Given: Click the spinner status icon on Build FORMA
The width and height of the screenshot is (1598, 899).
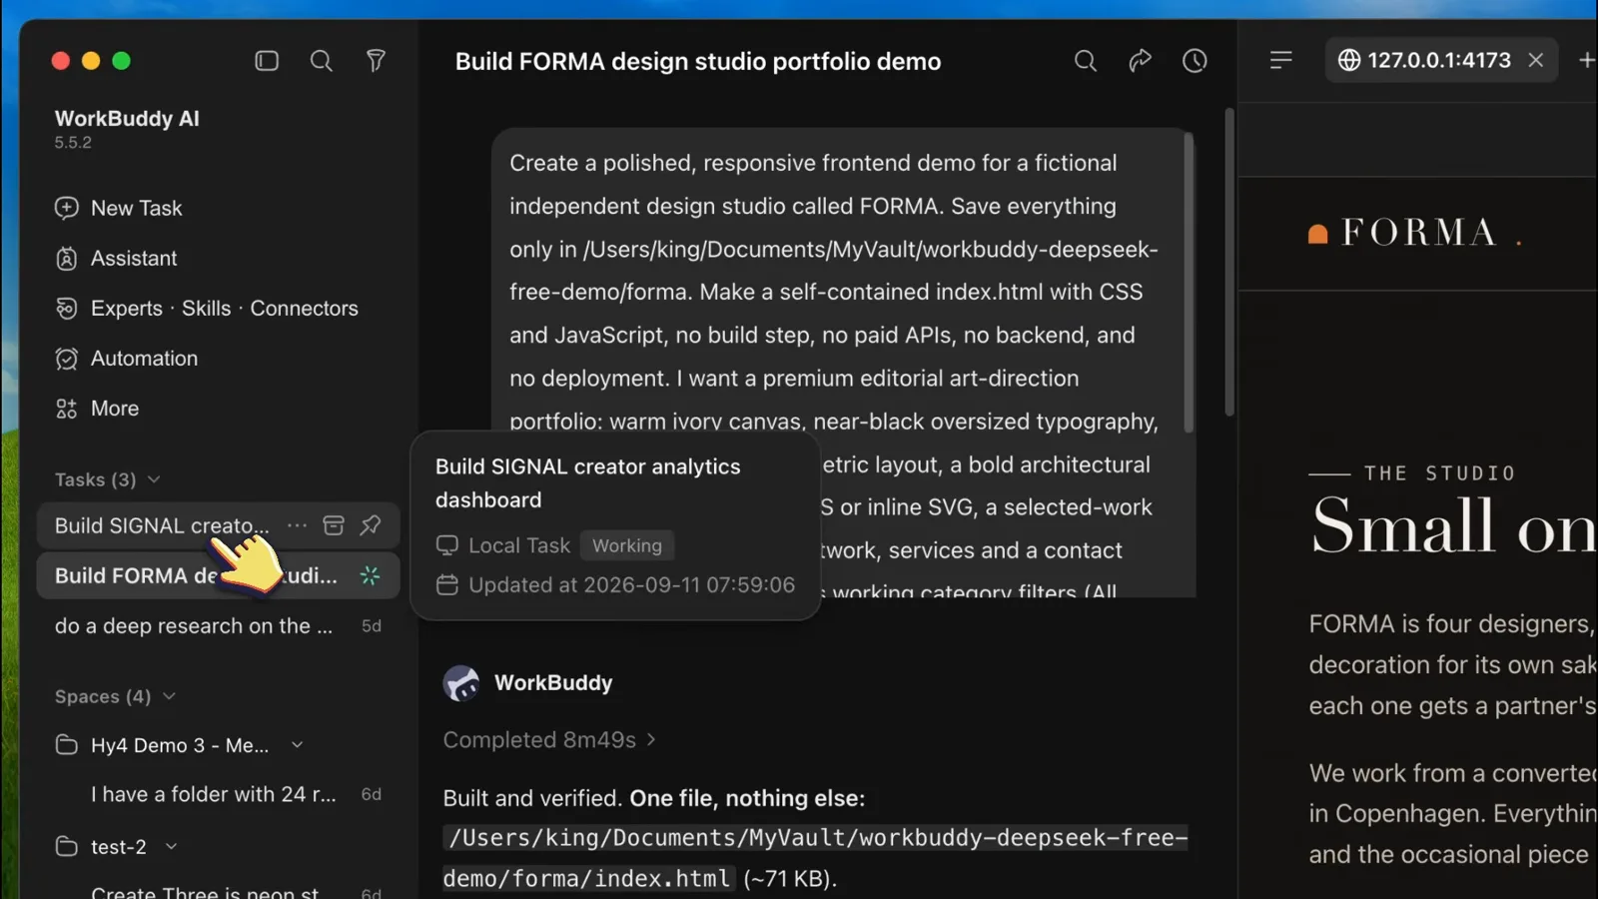Looking at the screenshot, I should [x=370, y=575].
